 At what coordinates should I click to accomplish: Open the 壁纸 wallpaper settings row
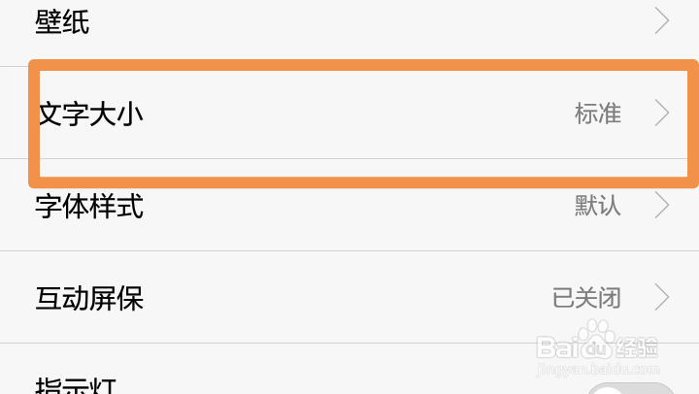point(63,22)
